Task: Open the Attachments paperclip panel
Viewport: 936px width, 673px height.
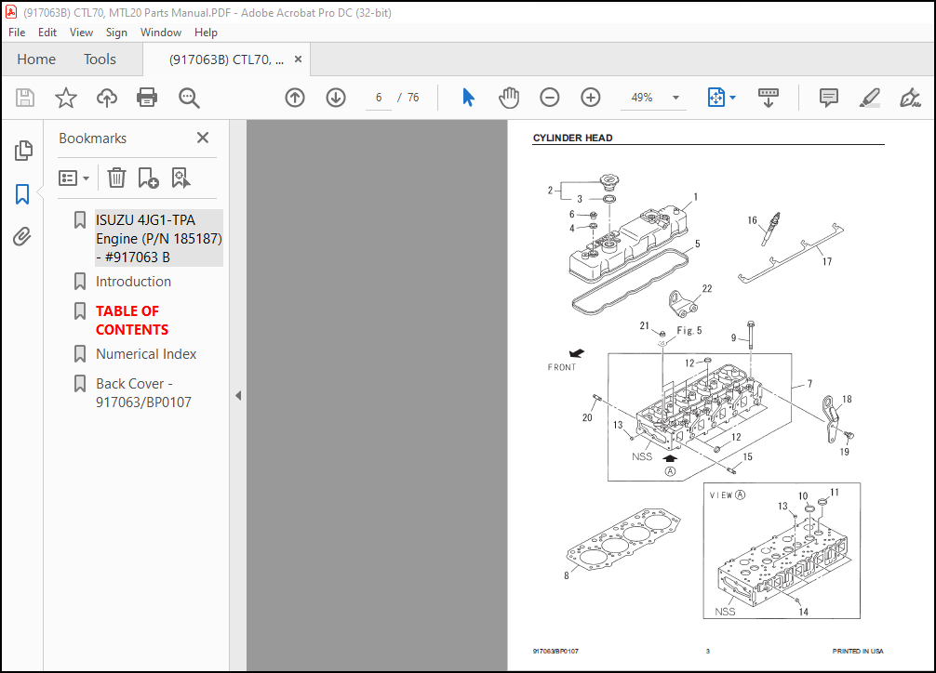Action: click(22, 237)
